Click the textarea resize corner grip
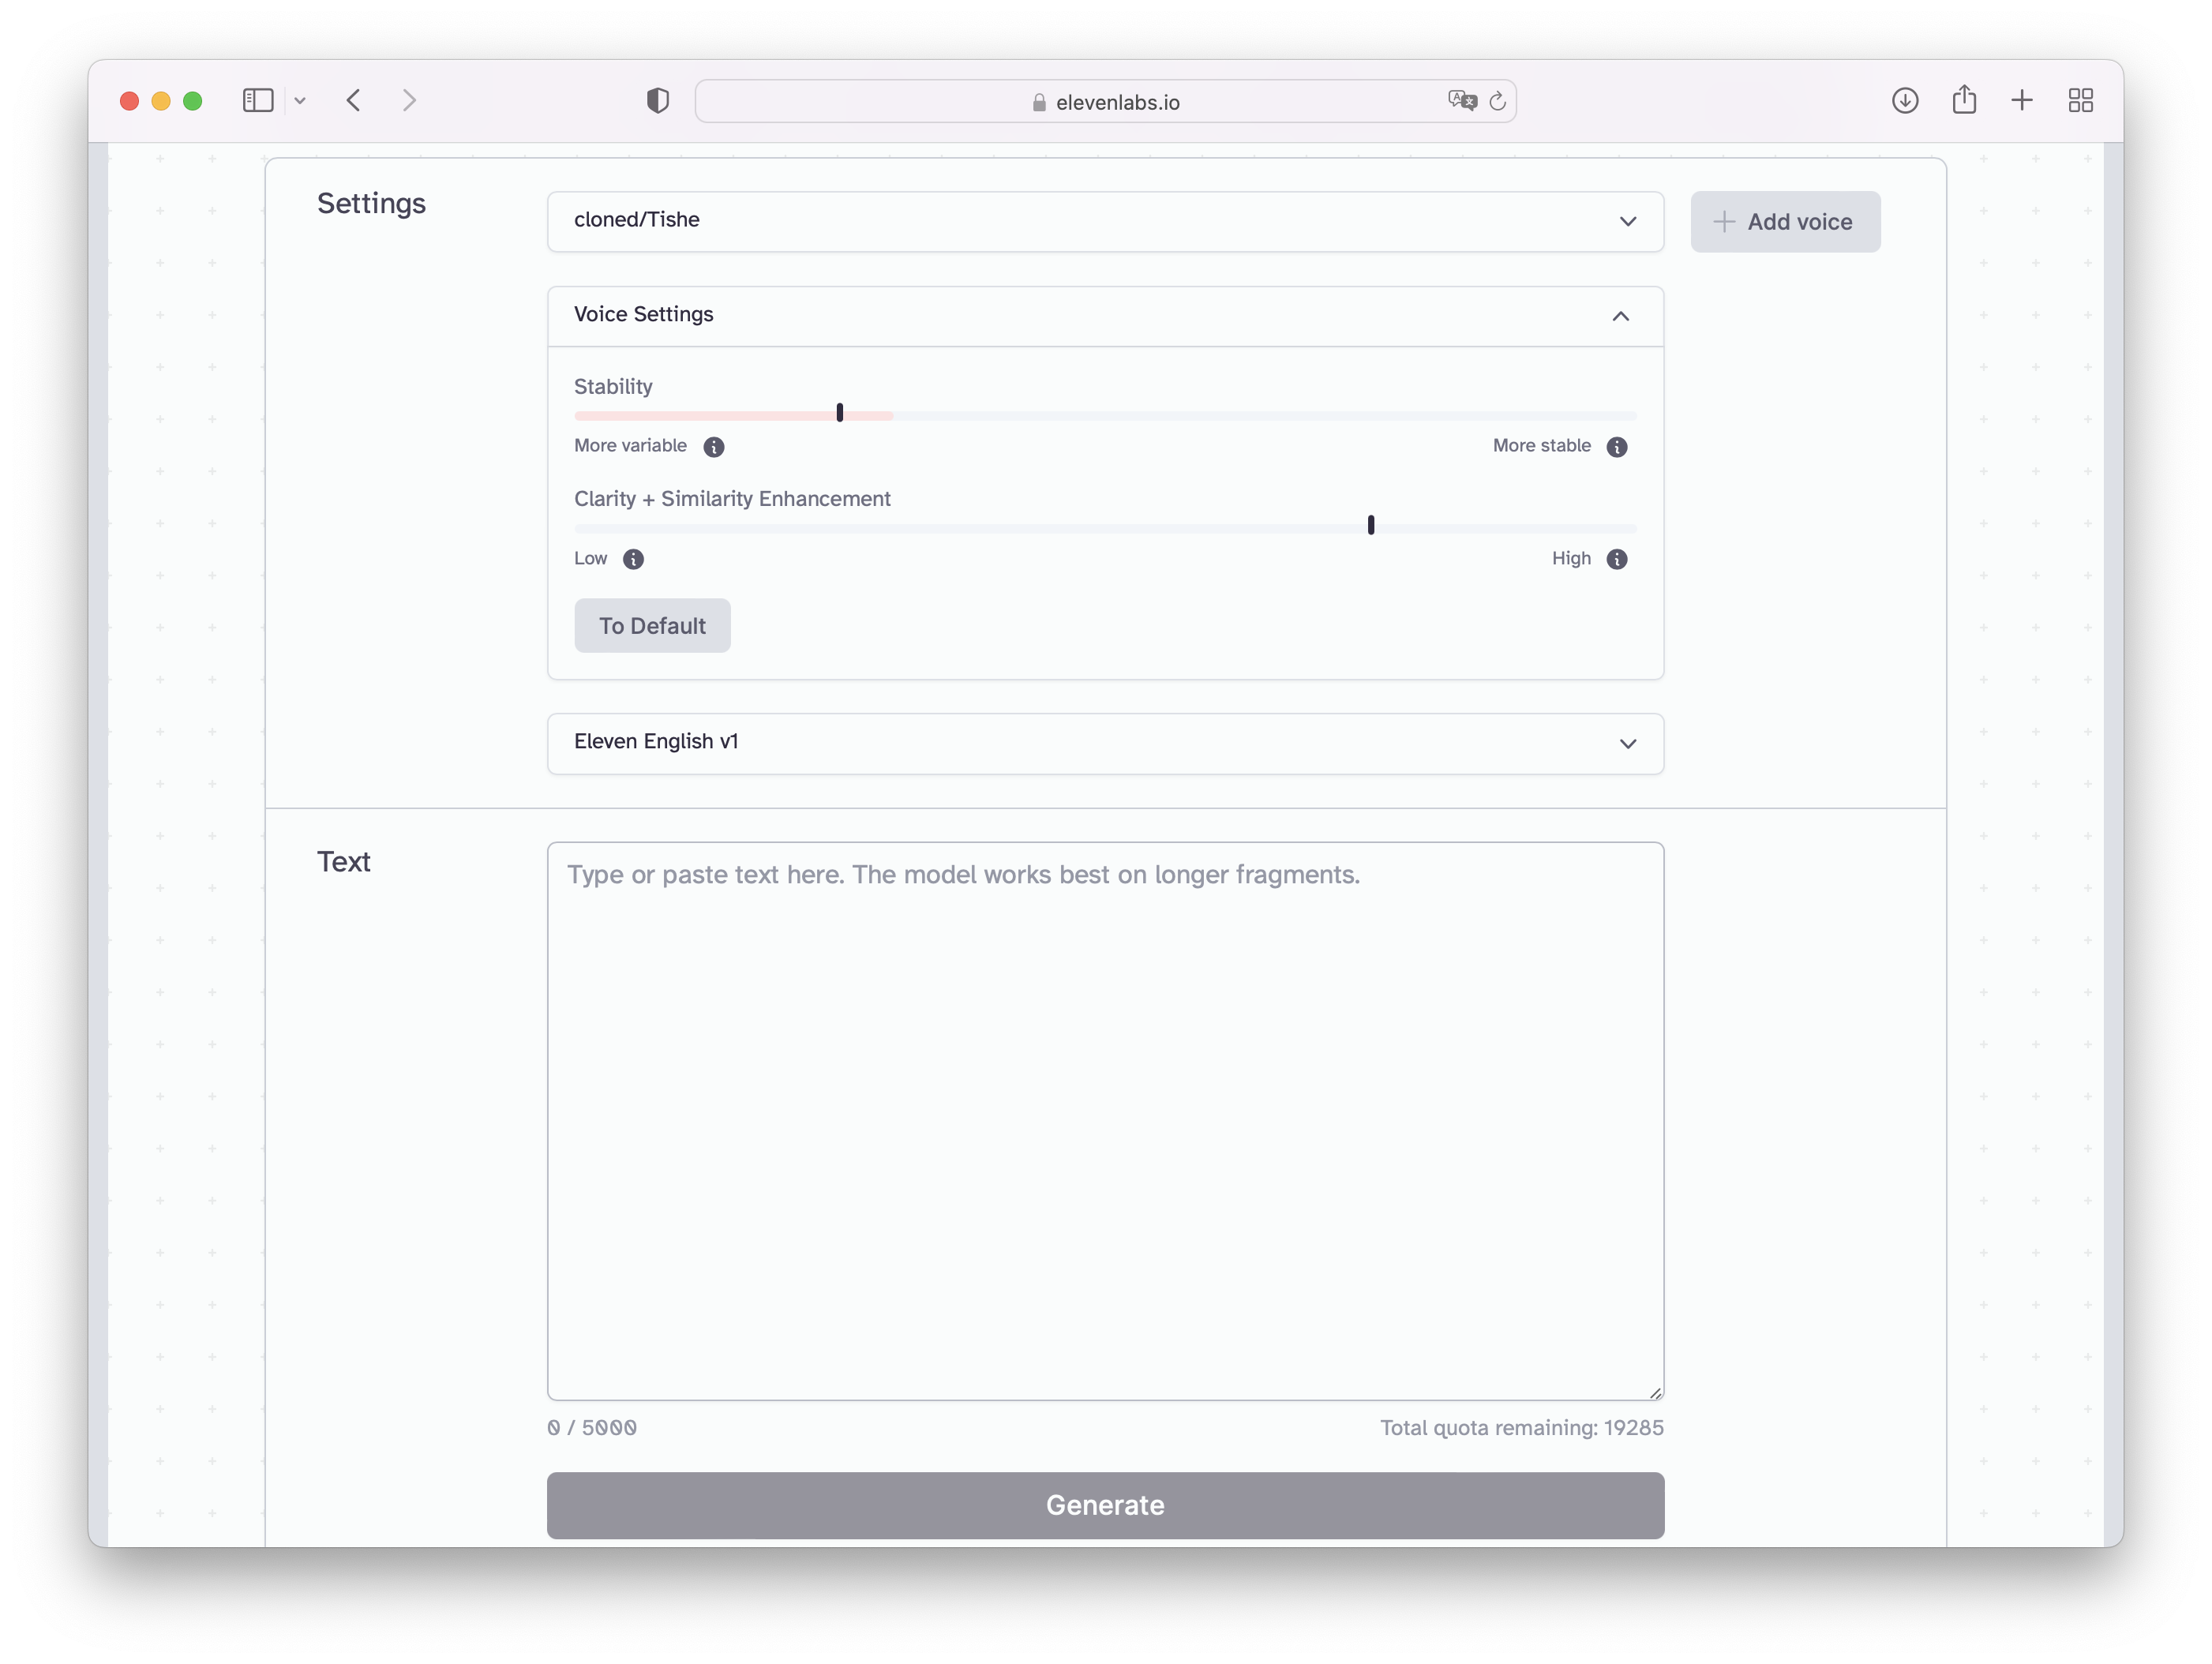 tap(1655, 1392)
